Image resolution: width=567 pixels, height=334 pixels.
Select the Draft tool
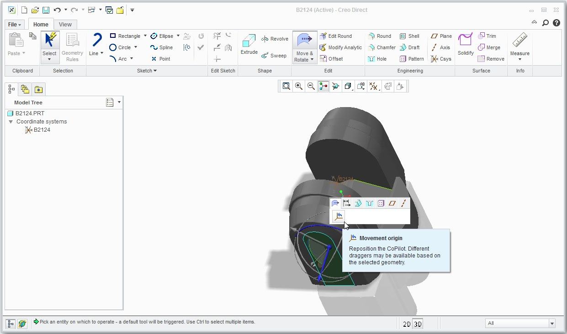410,47
